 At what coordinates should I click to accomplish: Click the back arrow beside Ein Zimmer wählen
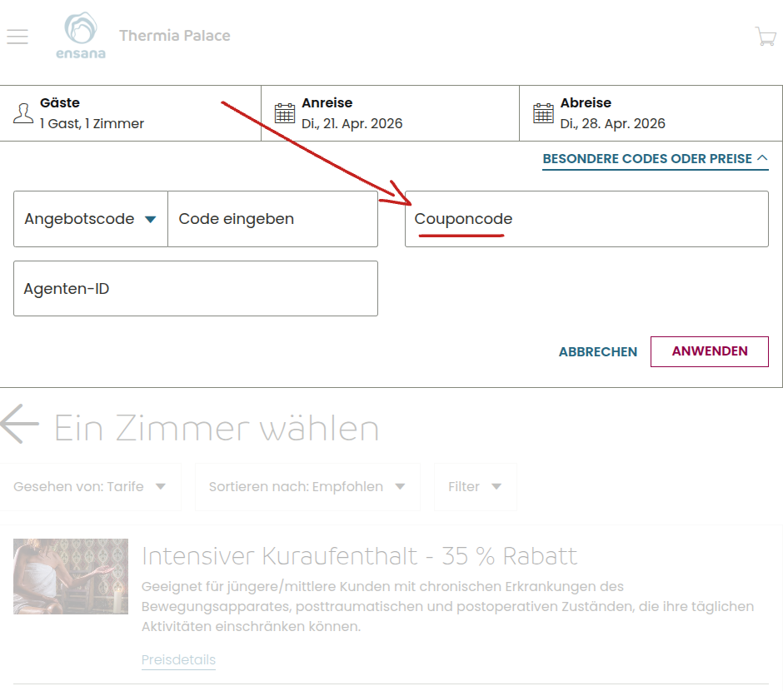pos(20,424)
